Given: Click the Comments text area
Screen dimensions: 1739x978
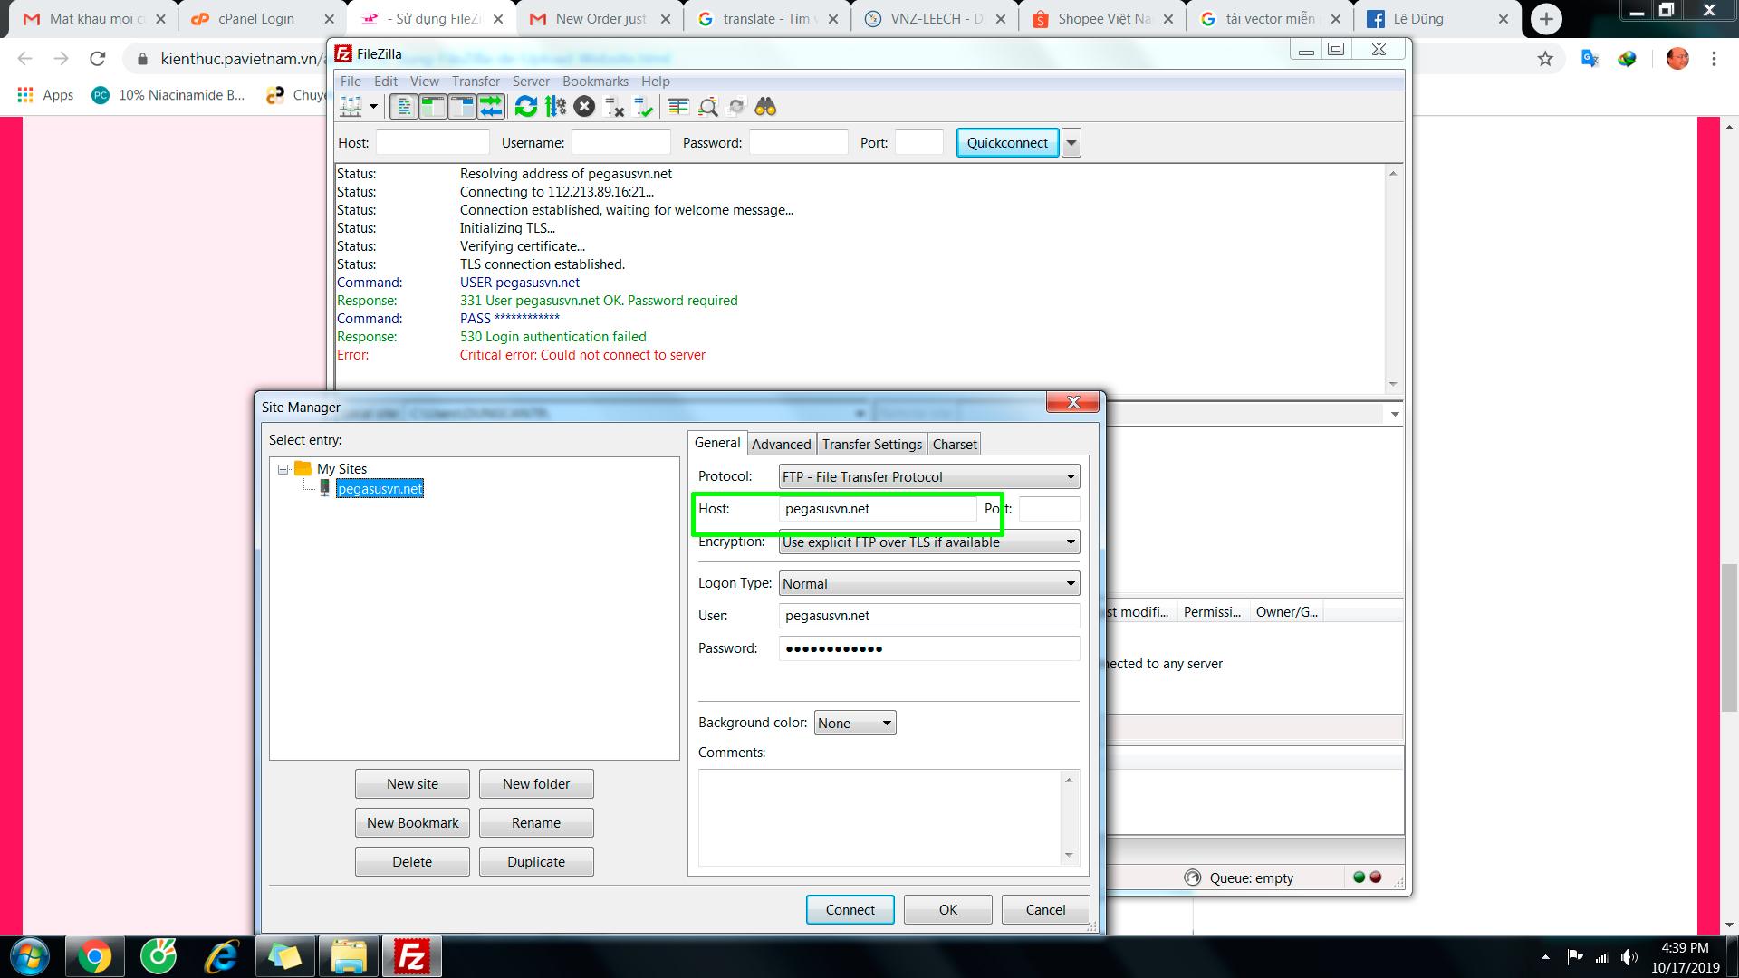Looking at the screenshot, I should (x=880, y=817).
